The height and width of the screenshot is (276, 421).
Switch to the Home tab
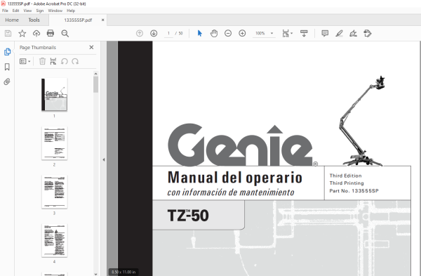(x=12, y=20)
